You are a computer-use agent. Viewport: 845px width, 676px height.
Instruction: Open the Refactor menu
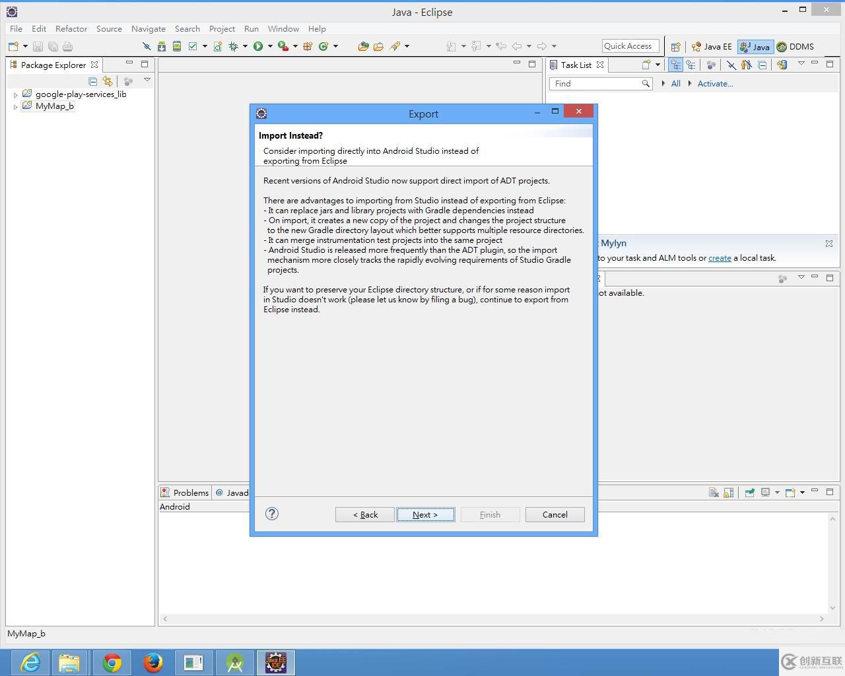(x=71, y=29)
